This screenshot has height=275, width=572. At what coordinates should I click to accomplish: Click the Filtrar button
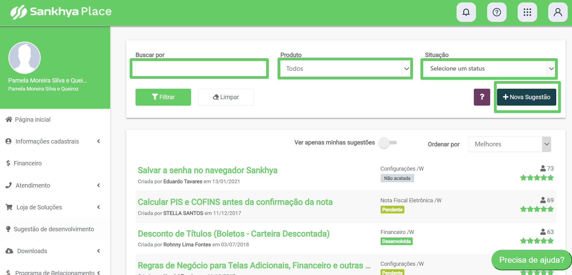click(163, 97)
